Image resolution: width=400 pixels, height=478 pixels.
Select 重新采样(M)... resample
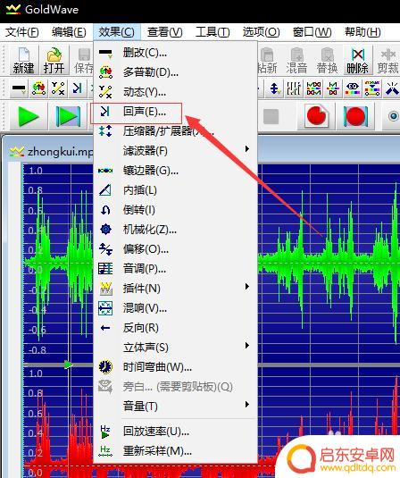[x=175, y=451]
